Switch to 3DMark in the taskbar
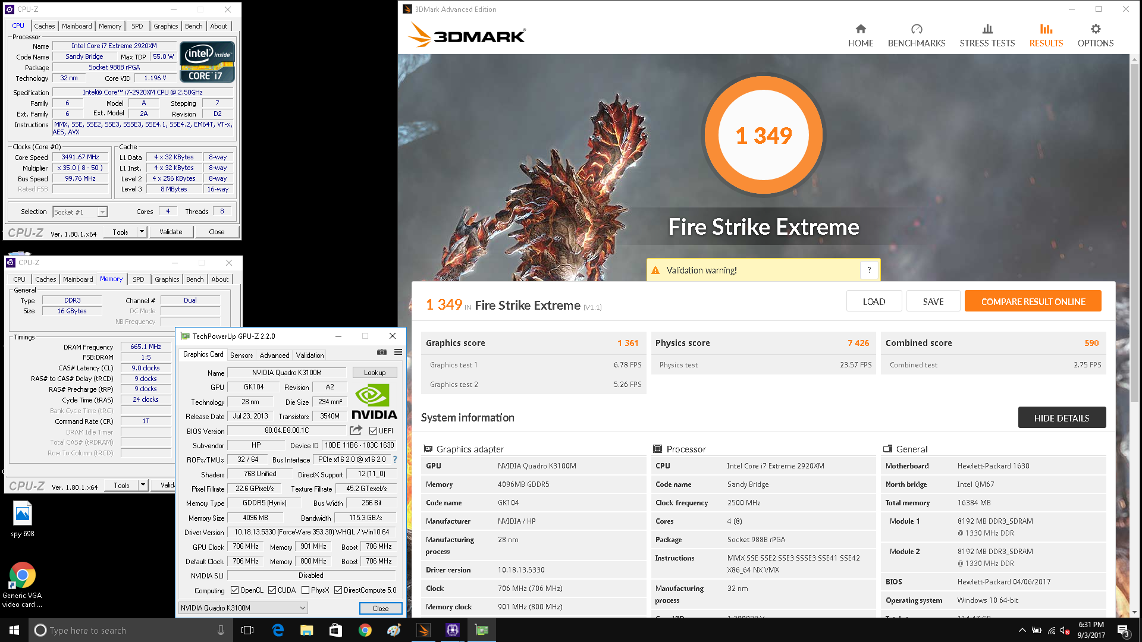Viewport: 1142px width, 642px height. click(x=423, y=630)
